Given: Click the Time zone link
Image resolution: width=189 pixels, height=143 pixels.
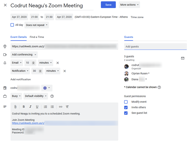Looking at the screenshot, I should [x=137, y=17].
